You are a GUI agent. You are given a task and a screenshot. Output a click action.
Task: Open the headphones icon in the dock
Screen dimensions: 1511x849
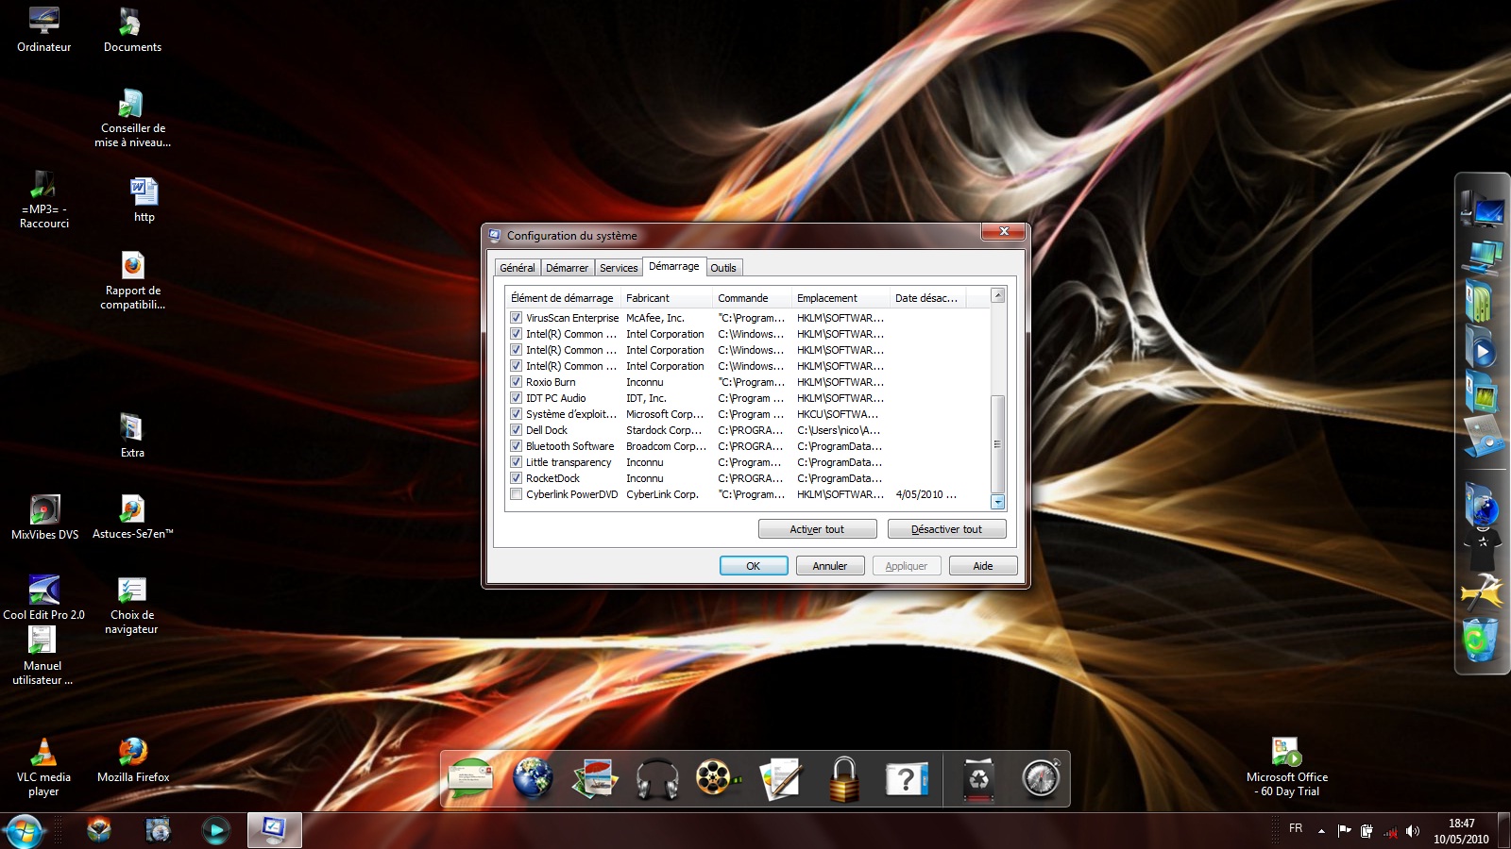657,779
